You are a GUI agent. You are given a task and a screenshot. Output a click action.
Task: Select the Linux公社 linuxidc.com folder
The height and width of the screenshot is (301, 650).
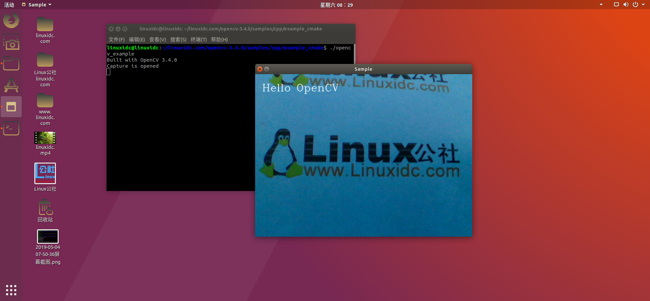tap(45, 70)
